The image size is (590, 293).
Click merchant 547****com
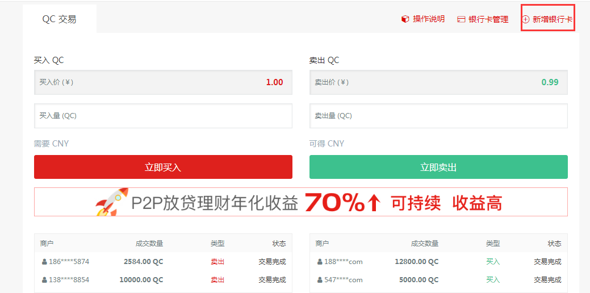(343, 280)
